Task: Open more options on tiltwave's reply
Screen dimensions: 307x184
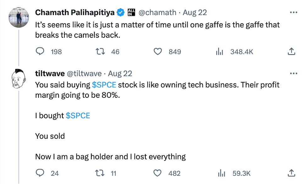Action: pyautogui.click(x=293, y=73)
